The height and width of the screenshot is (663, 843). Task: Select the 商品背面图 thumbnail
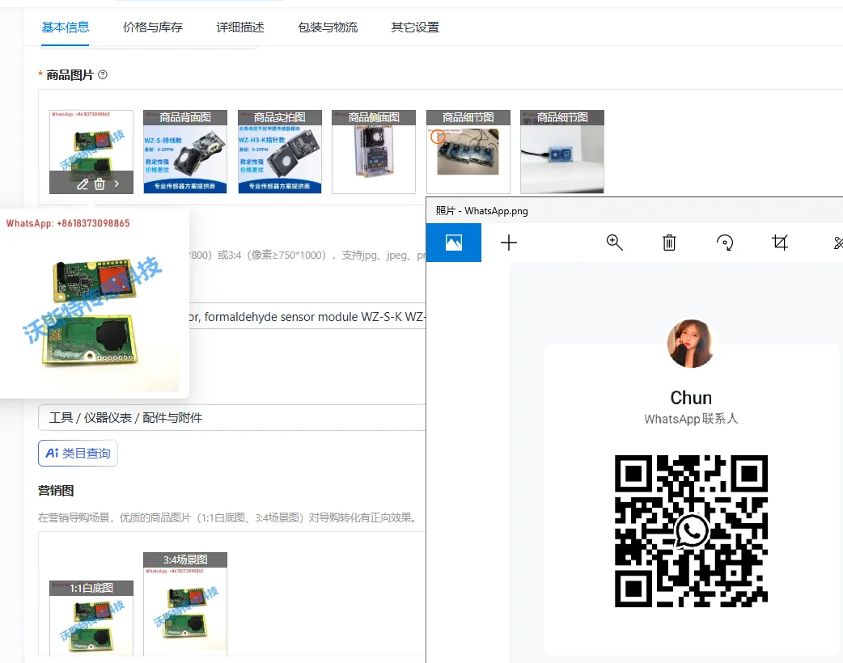(x=185, y=152)
